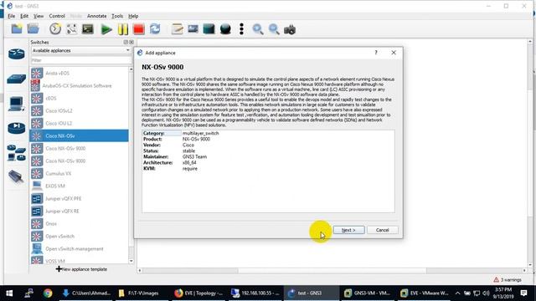Click the workspace horizontal scrollbar
The image size is (536, 301).
[332, 271]
